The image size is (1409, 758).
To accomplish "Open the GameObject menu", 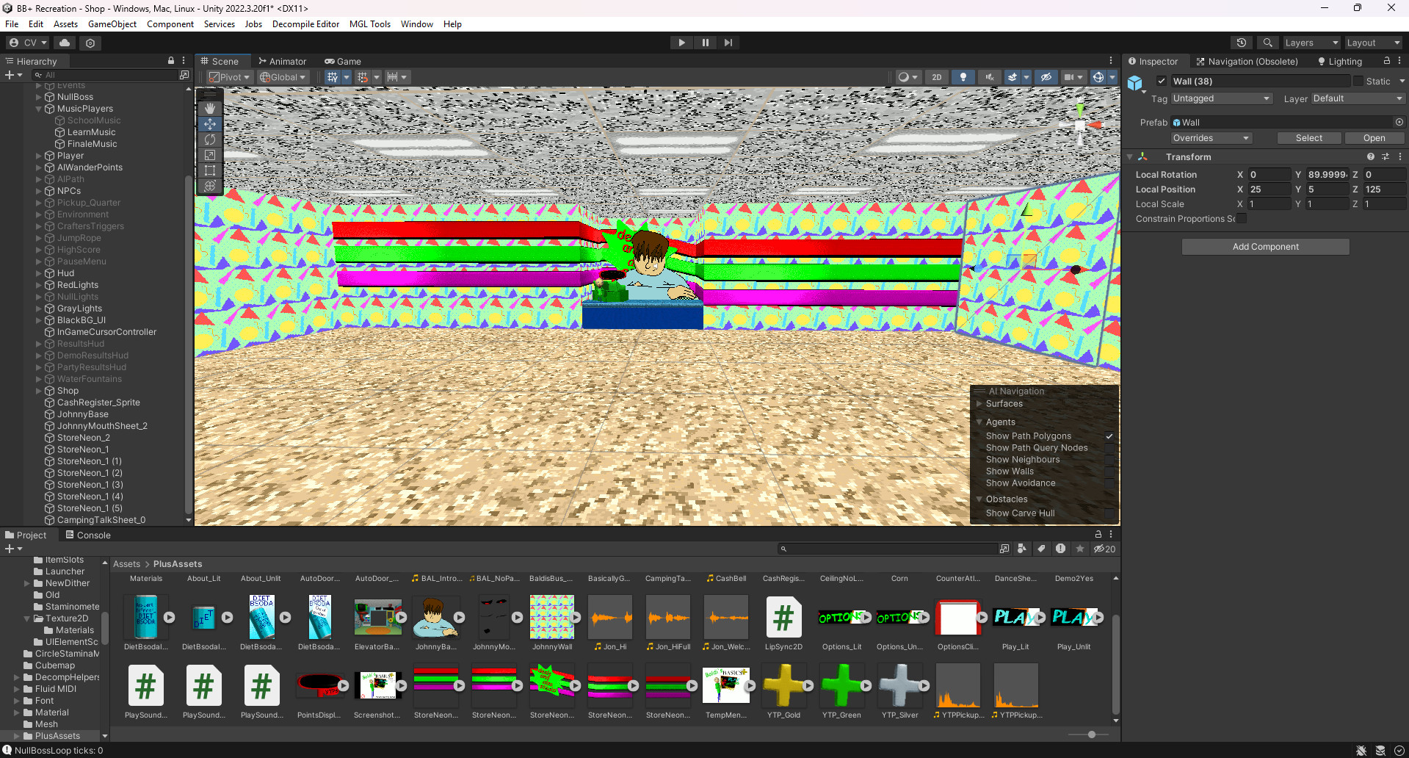I will click(112, 24).
